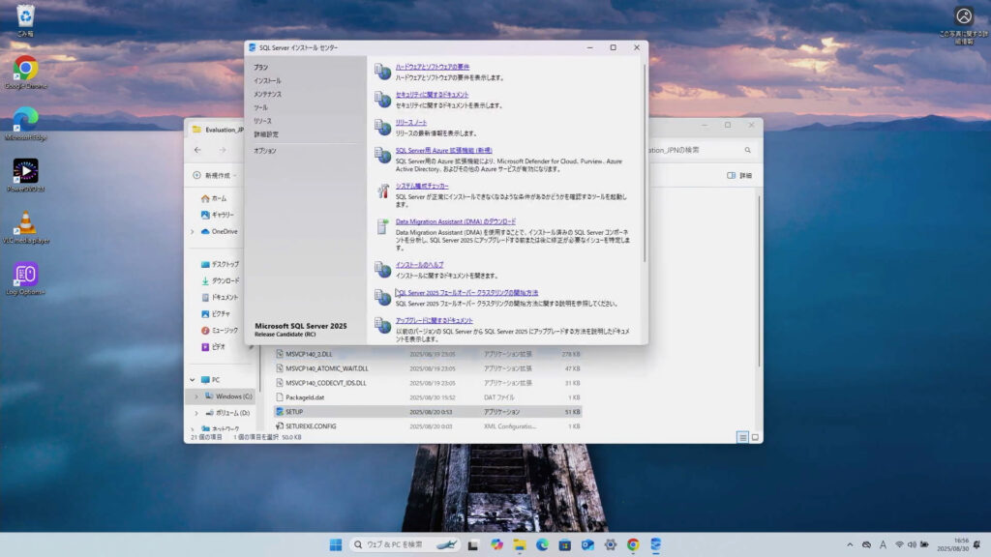This screenshot has width=991, height=557.
Task: Click the Install Center vertical scrollbar
Action: coord(644,162)
